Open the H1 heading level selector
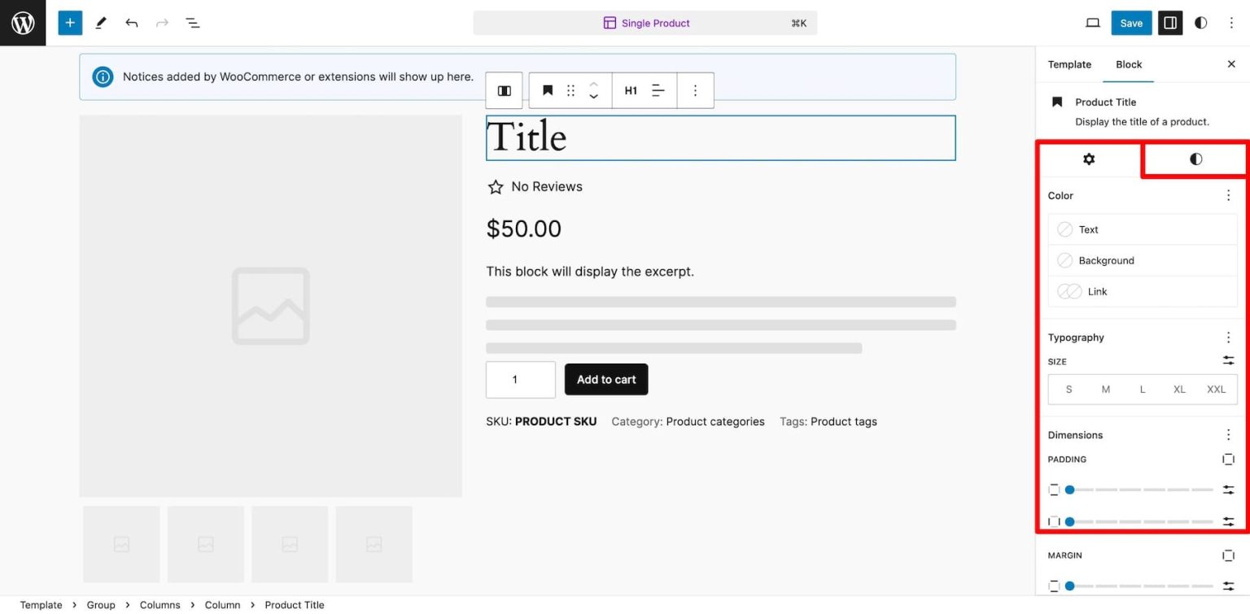 click(631, 90)
